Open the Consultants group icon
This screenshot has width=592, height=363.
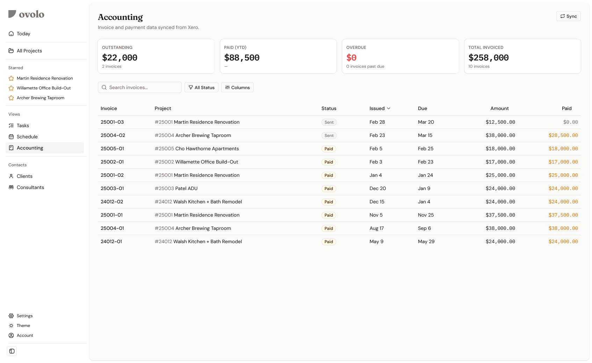point(11,187)
